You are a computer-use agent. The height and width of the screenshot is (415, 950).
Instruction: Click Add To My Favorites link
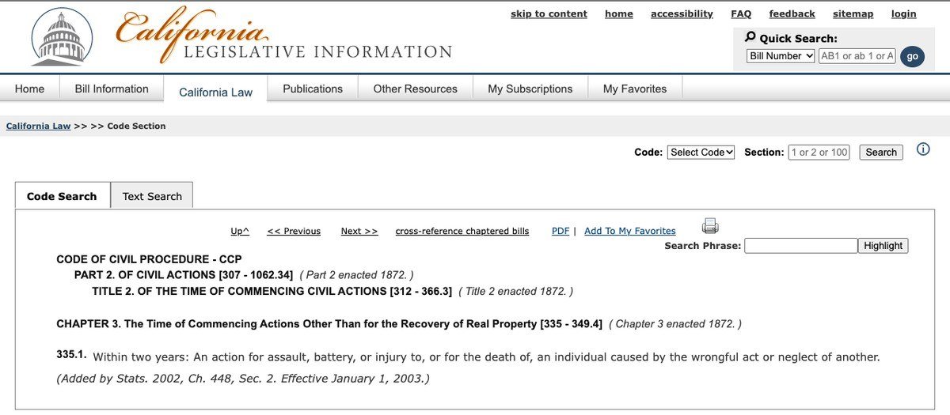[630, 231]
